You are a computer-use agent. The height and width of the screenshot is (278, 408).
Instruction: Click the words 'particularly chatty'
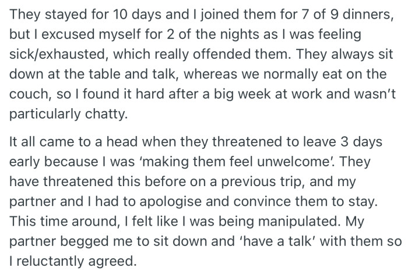(x=68, y=114)
